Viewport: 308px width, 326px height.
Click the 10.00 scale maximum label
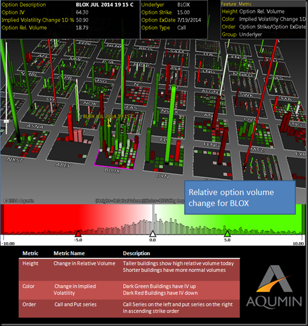point(298,243)
